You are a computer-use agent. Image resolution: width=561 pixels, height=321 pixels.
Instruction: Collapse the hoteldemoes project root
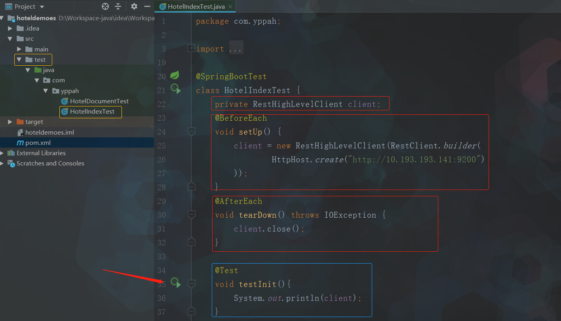[x=2, y=18]
